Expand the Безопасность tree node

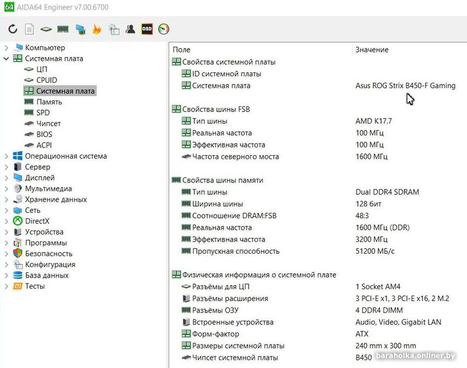[6, 254]
